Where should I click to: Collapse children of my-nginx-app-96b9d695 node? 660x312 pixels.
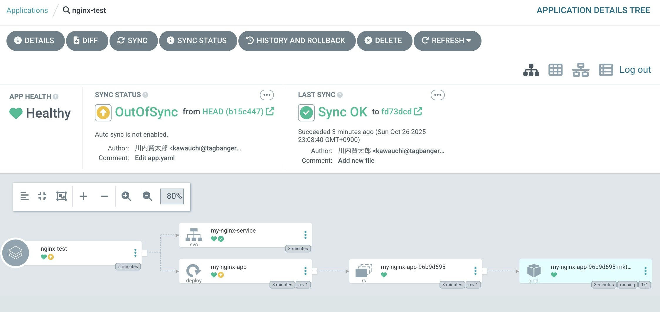tap(484, 271)
